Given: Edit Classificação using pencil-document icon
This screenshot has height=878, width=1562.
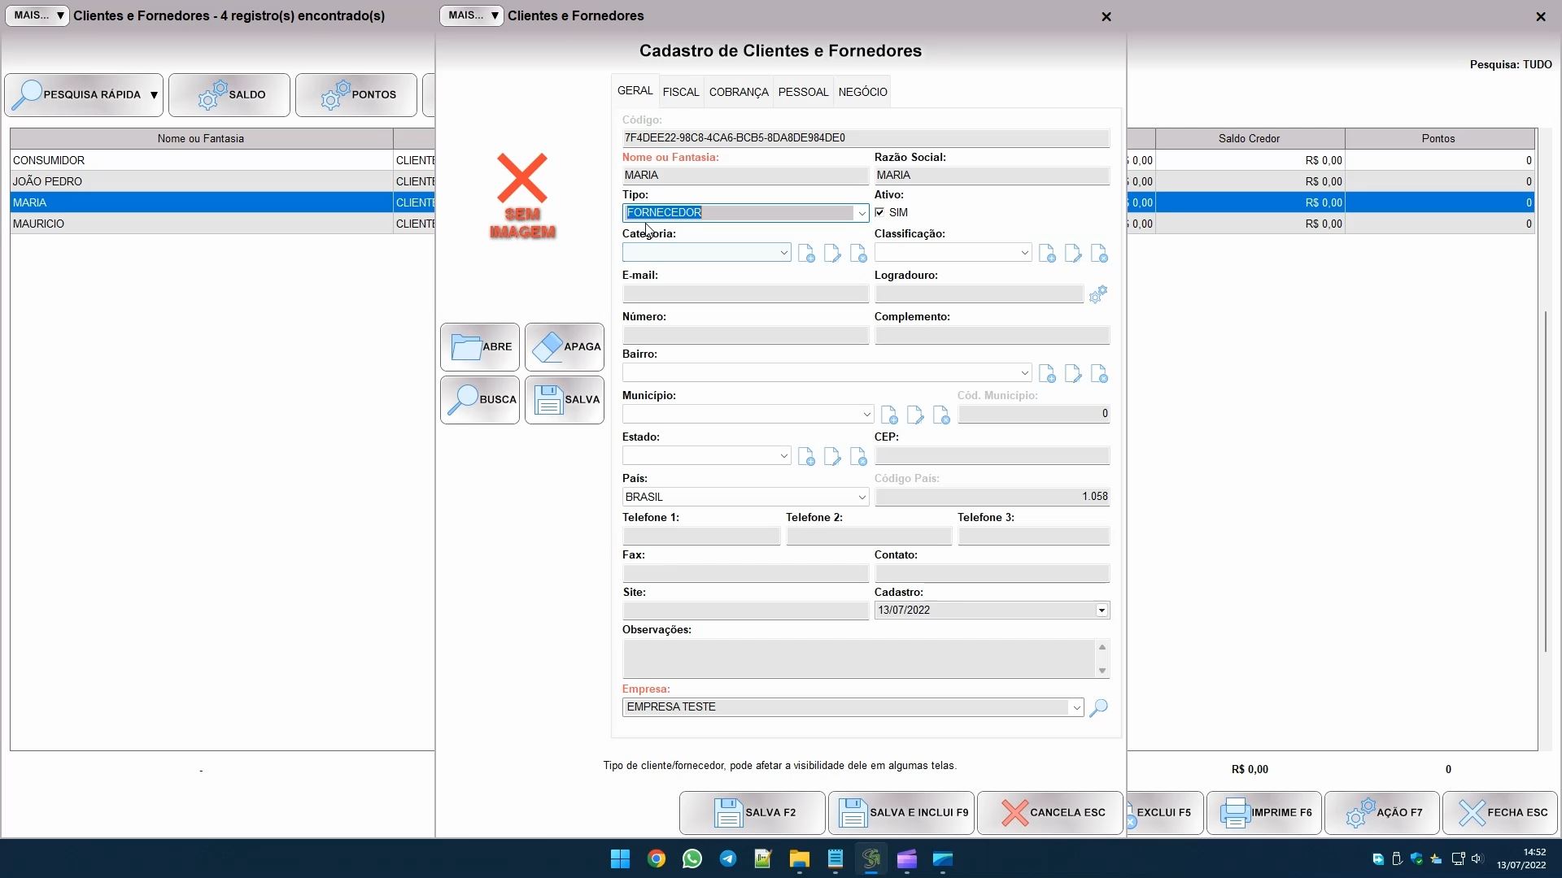Looking at the screenshot, I should [x=1073, y=254].
